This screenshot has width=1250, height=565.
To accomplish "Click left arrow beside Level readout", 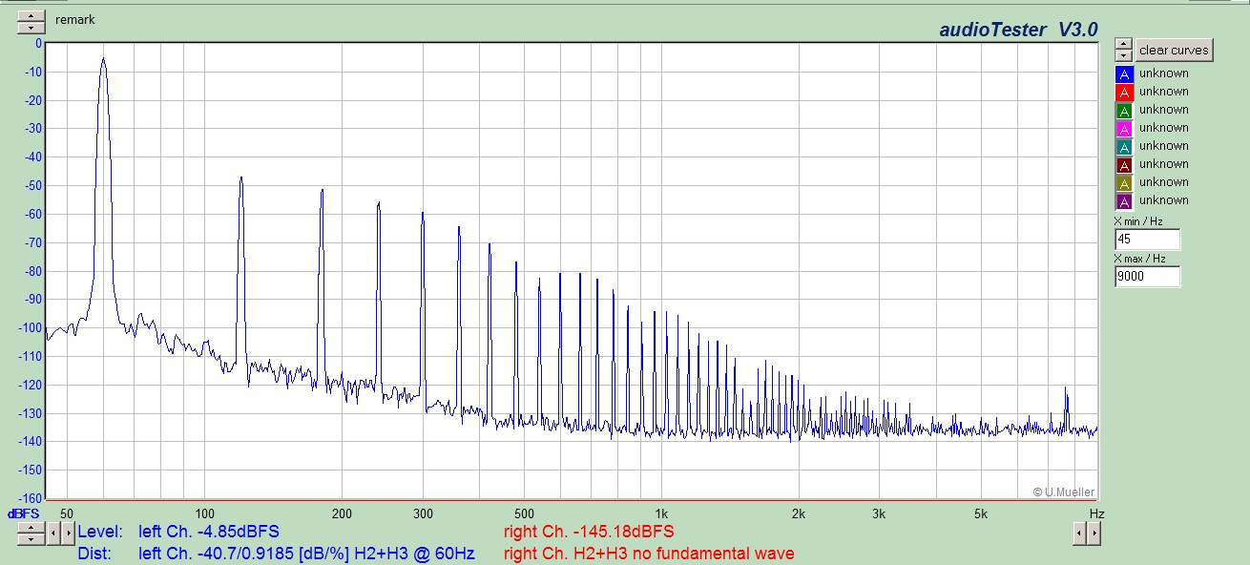I will [53, 534].
